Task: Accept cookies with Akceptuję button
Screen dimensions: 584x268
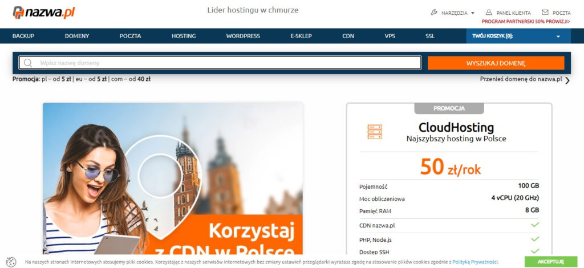Action: coord(551,262)
